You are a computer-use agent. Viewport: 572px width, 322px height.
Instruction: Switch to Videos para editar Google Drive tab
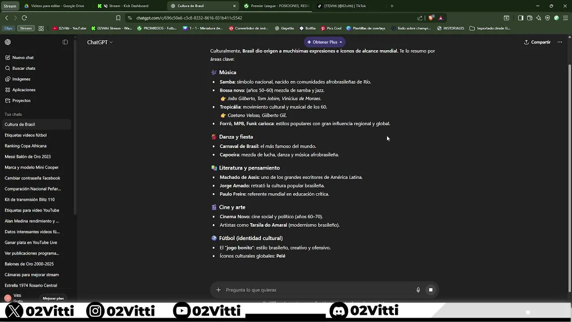pos(57,6)
